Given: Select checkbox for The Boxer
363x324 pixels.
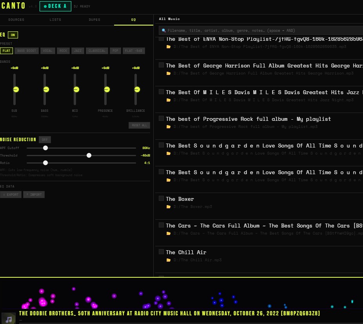Looking at the screenshot, I should coord(162,198).
